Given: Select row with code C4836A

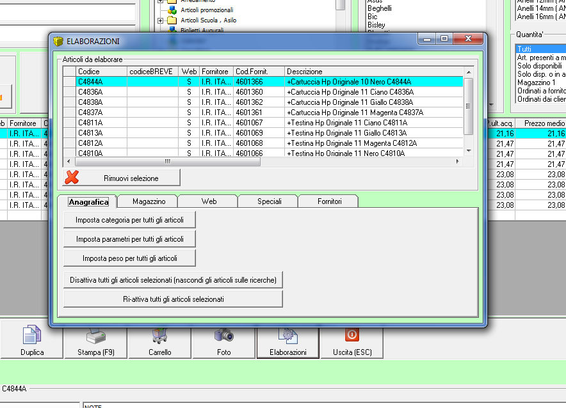Looking at the screenshot, I should (263, 92).
